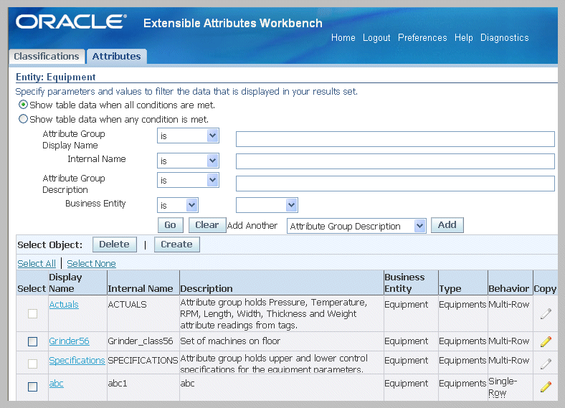Click the copy pencil icon for Grinder56 row

pyautogui.click(x=546, y=341)
